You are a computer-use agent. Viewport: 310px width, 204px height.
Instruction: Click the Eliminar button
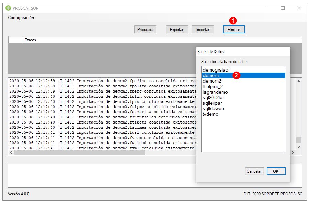[x=234, y=30]
